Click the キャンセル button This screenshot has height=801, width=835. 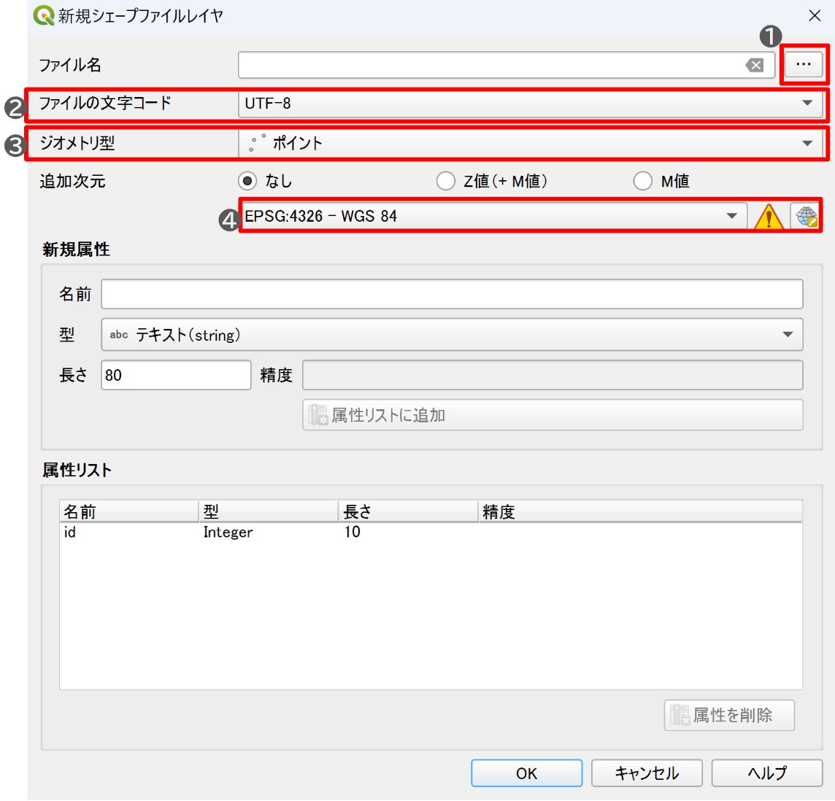(x=647, y=773)
